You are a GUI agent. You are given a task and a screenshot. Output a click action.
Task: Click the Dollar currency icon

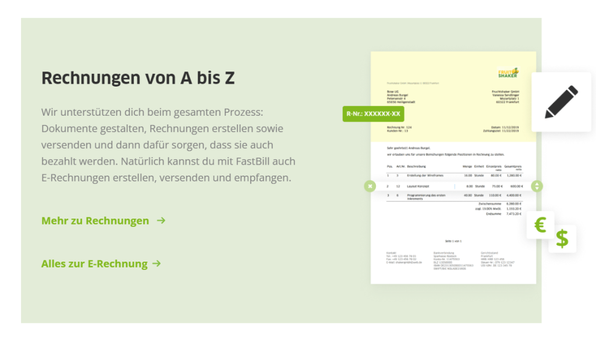(562, 238)
